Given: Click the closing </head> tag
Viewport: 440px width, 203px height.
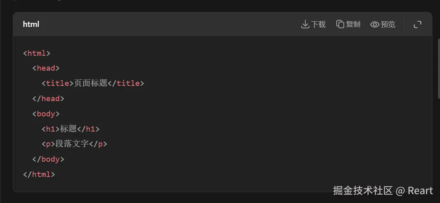Looking at the screenshot, I should [48, 99].
